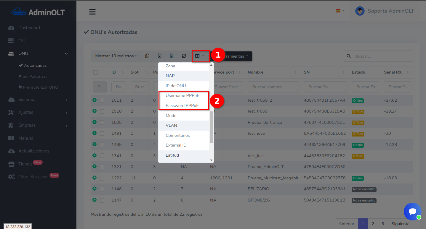
Task: Expand row details for ONU 1511
Action: [x=95, y=100]
